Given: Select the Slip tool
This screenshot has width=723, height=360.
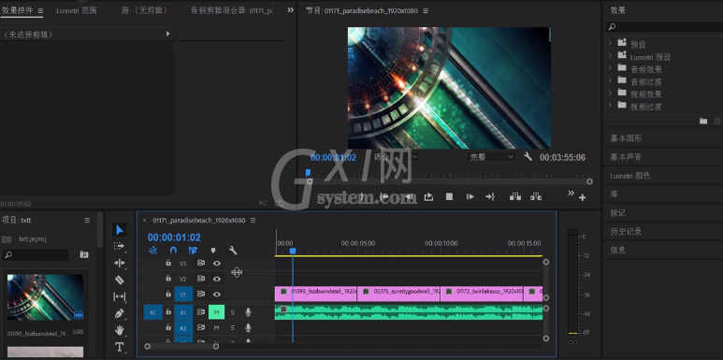Looking at the screenshot, I should 120,296.
